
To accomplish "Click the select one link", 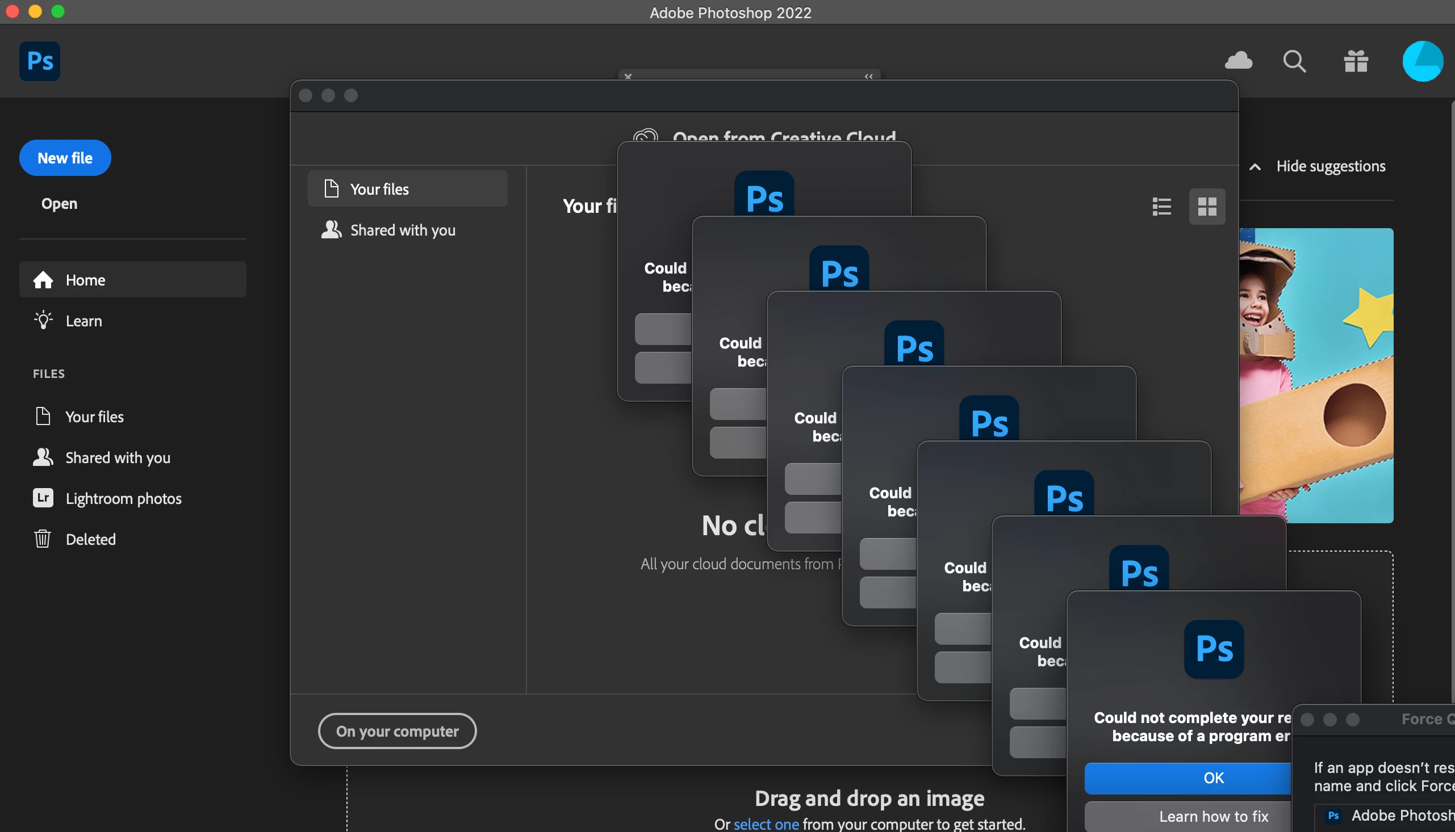I will 766,824.
